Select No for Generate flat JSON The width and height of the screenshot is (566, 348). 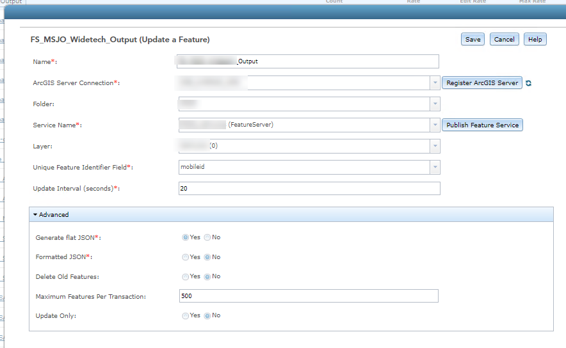point(207,237)
